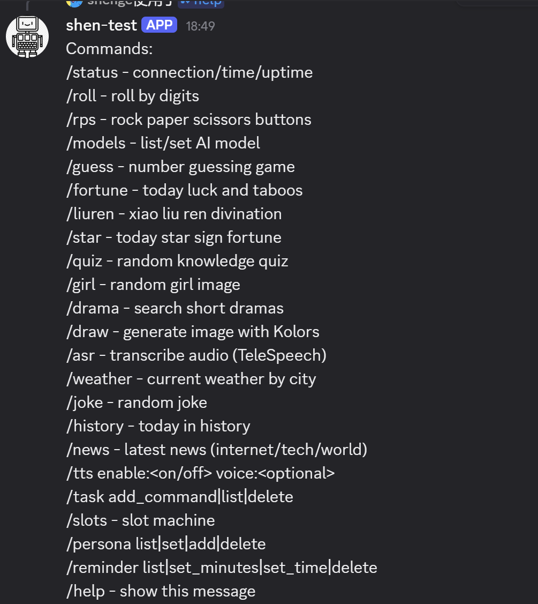
Task: Click the /news latest news line
Action: tap(216, 450)
